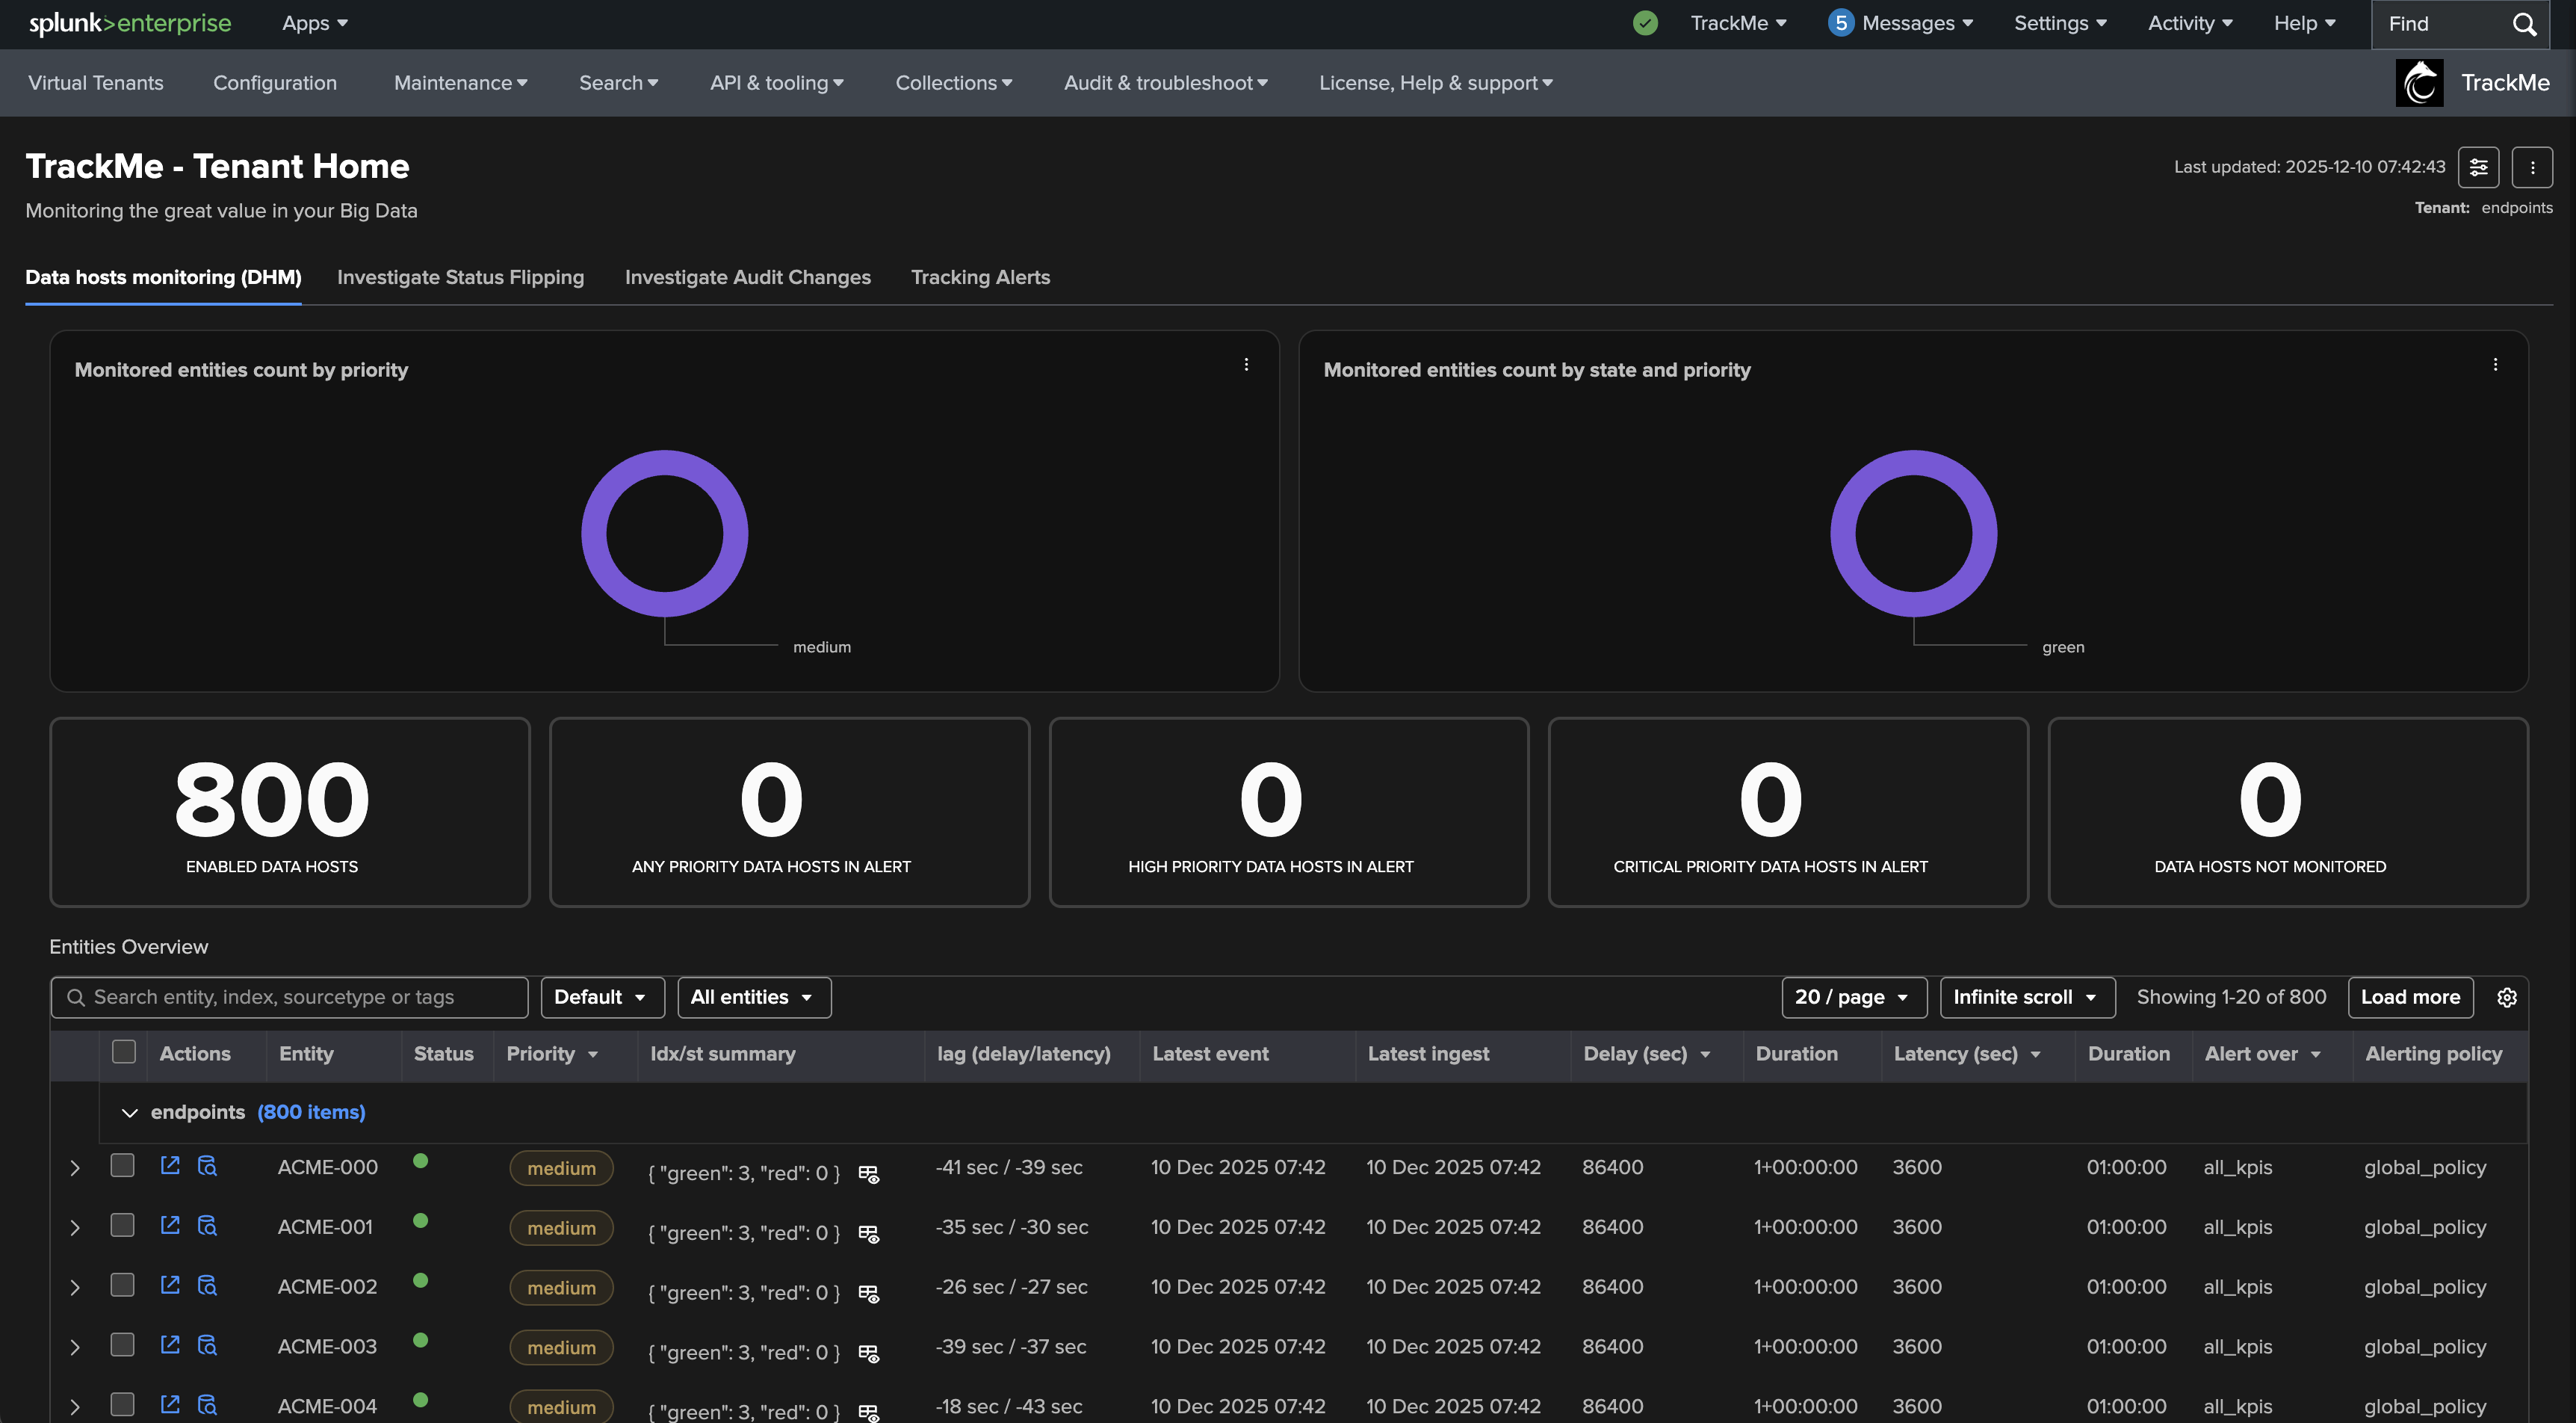Click the purple medium donut chart ring
Image resolution: width=2576 pixels, height=1423 pixels.
(x=593, y=534)
